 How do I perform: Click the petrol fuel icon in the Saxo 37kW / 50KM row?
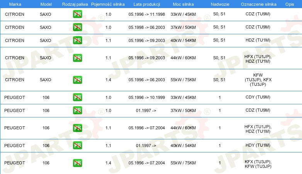pyautogui.click(x=77, y=27)
